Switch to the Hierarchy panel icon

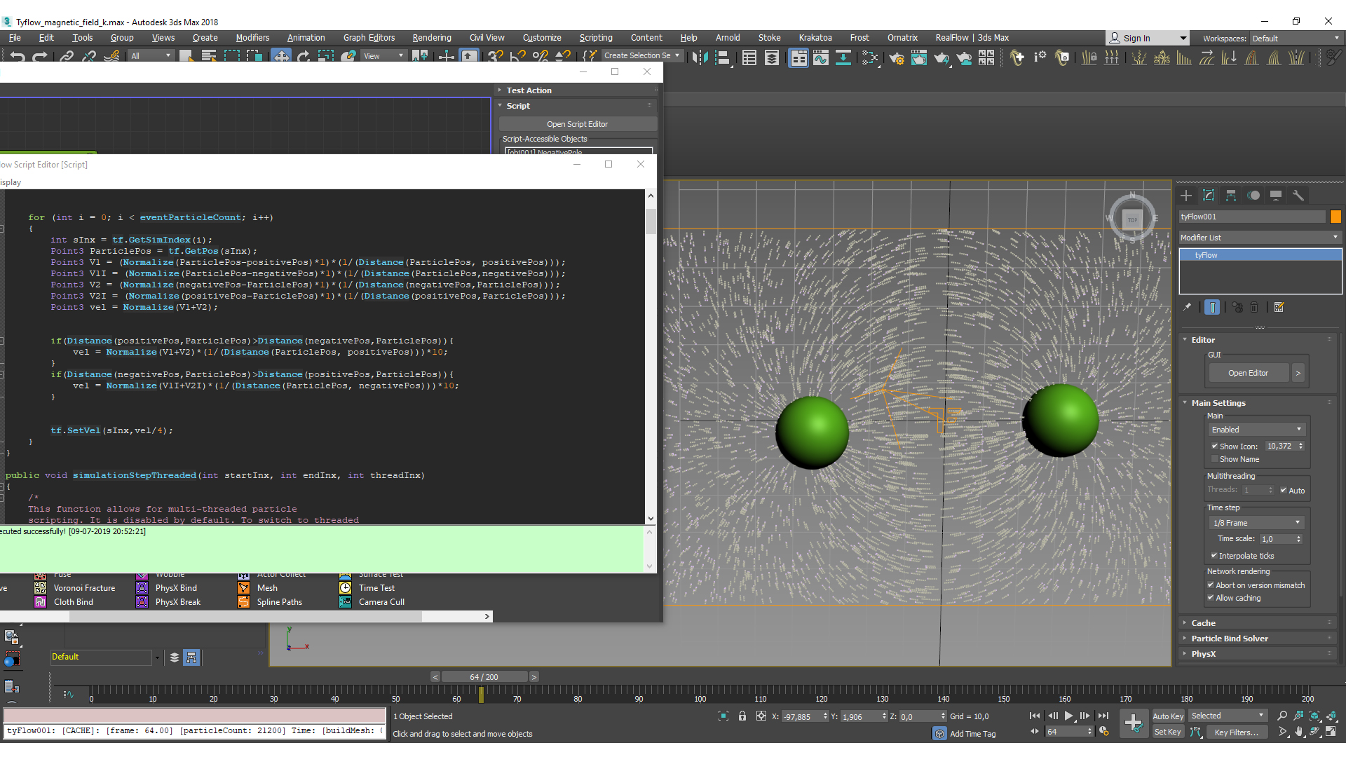point(1231,196)
